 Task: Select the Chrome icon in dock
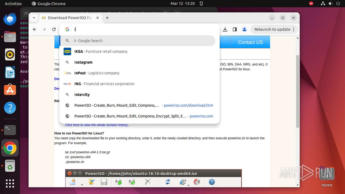click(x=10, y=148)
